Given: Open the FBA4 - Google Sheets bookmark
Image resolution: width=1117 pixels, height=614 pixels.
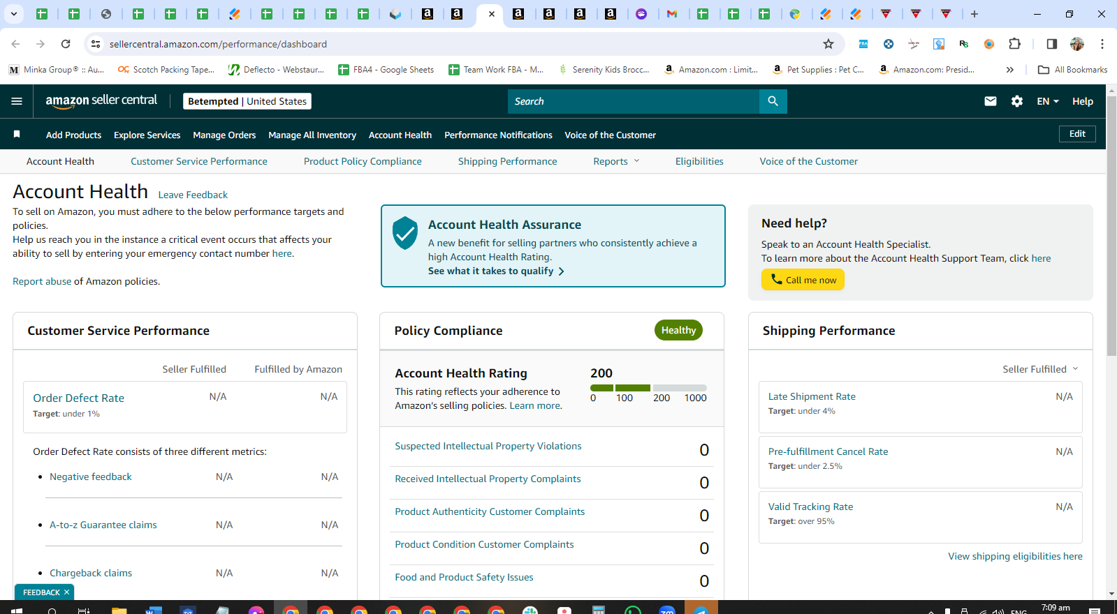Looking at the screenshot, I should click(386, 70).
